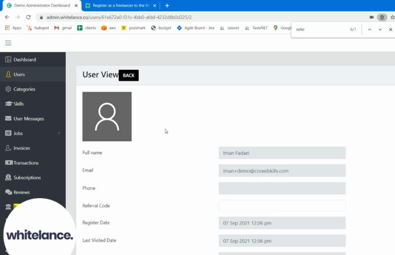Click the Categories gear icon
The image size is (395, 255).
coord(8,89)
